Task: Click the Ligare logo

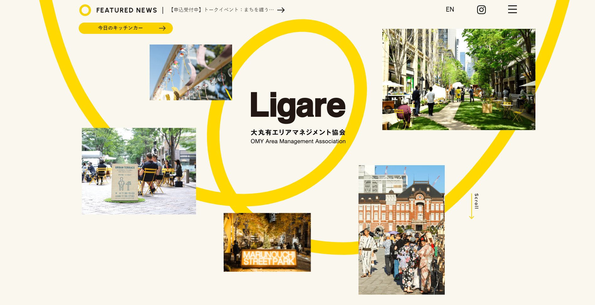Action: point(298,107)
